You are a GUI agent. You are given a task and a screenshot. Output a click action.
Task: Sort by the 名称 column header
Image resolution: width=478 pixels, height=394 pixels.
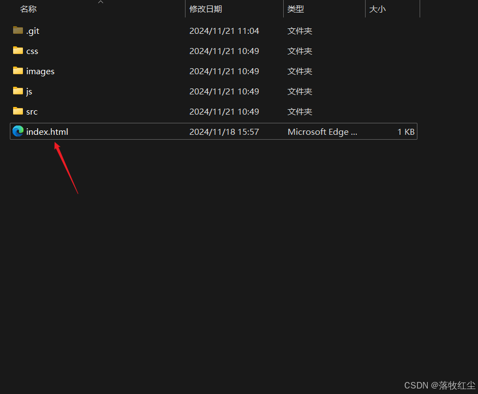coord(28,9)
